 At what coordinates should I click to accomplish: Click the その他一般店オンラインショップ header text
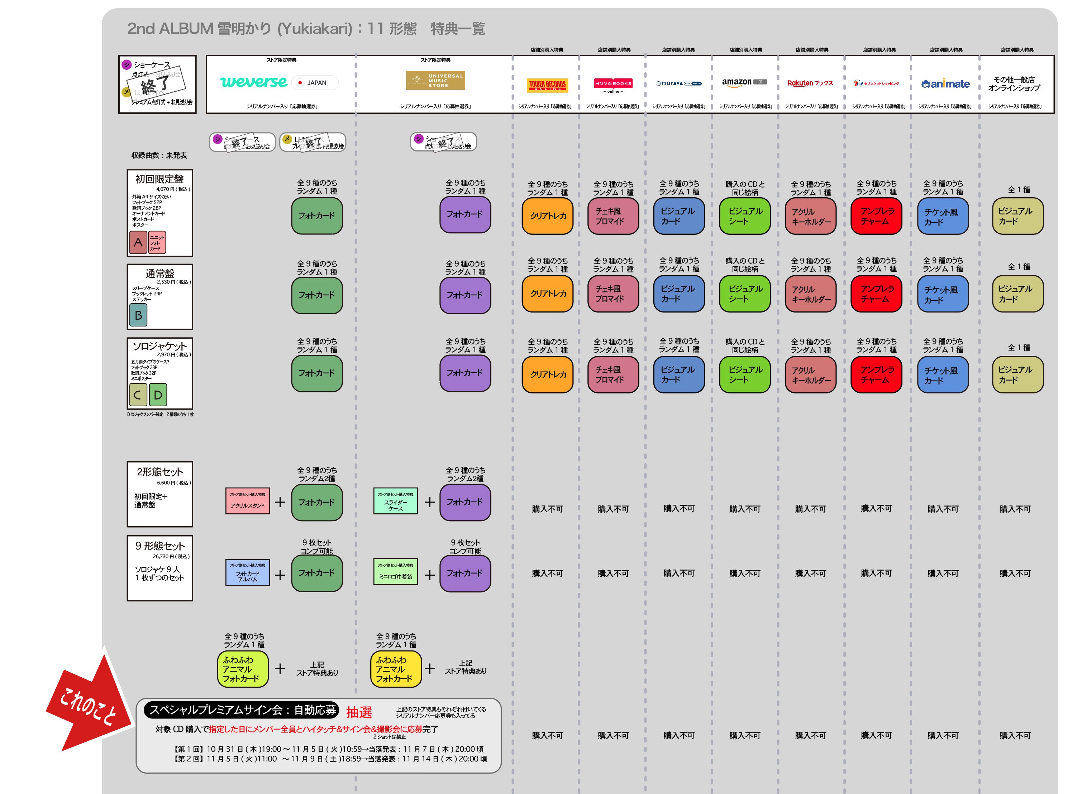coord(1014,84)
